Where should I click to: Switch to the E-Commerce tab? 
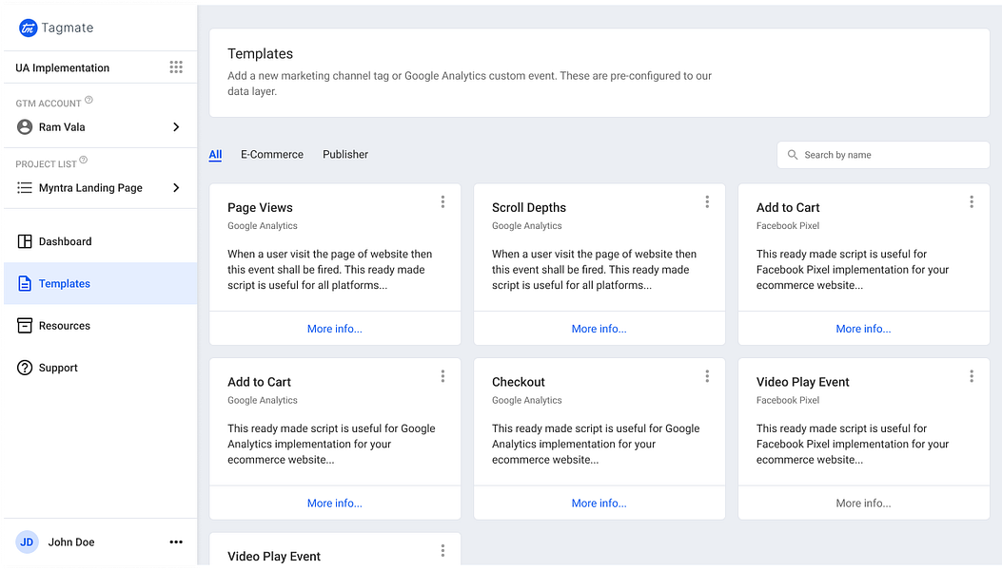[272, 155]
